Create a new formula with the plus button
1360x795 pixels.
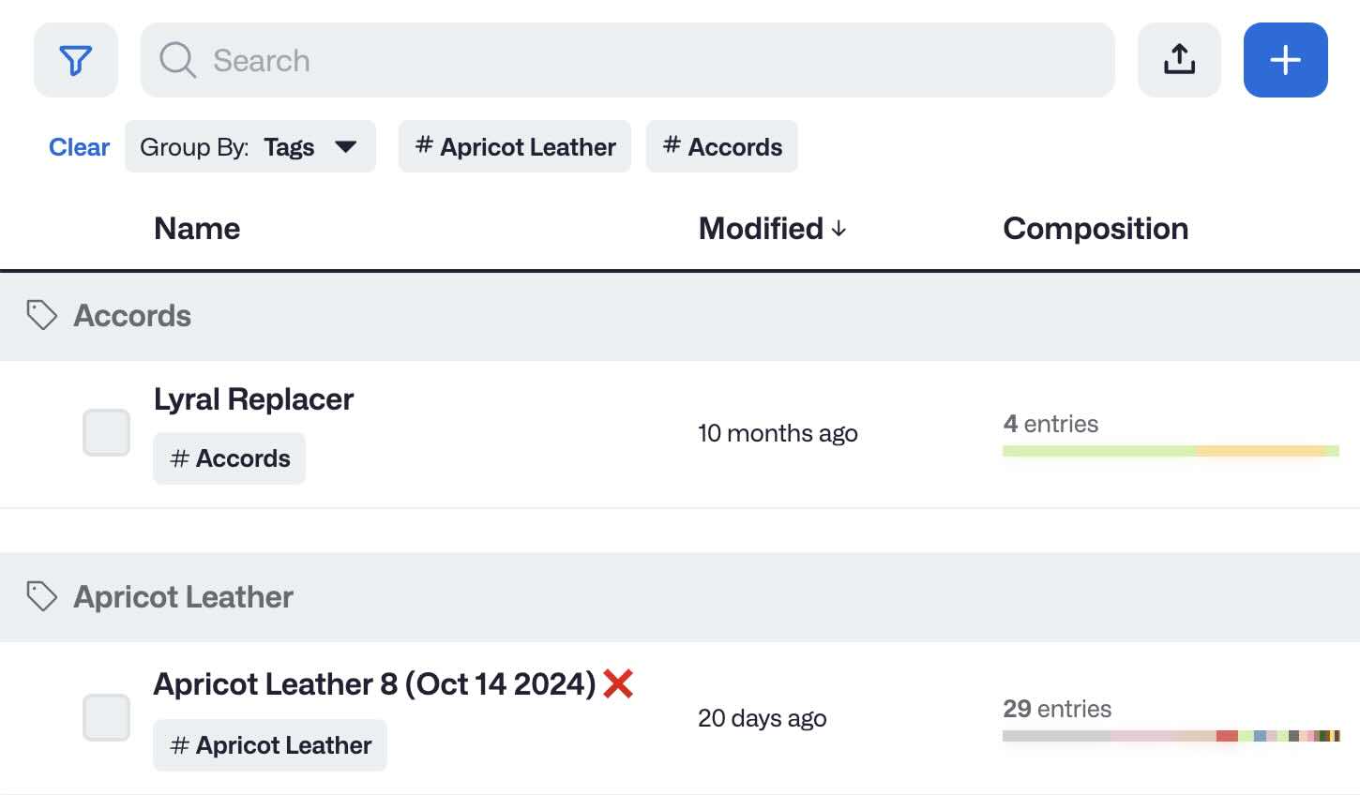point(1285,58)
